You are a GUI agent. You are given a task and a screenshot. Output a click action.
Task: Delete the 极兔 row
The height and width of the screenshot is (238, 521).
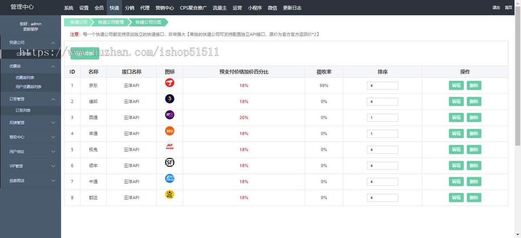click(474, 150)
